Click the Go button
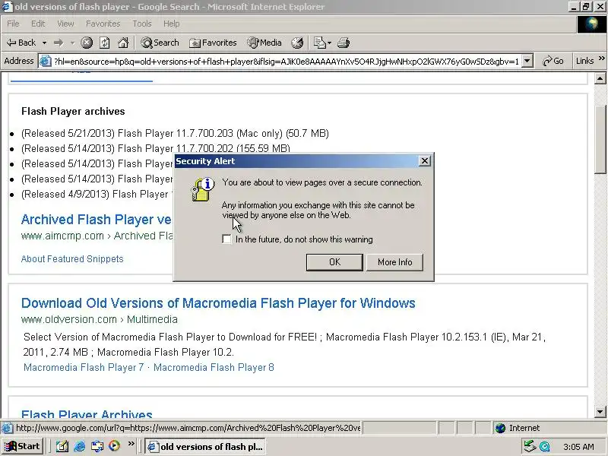This screenshot has width=608, height=456. pos(553,61)
